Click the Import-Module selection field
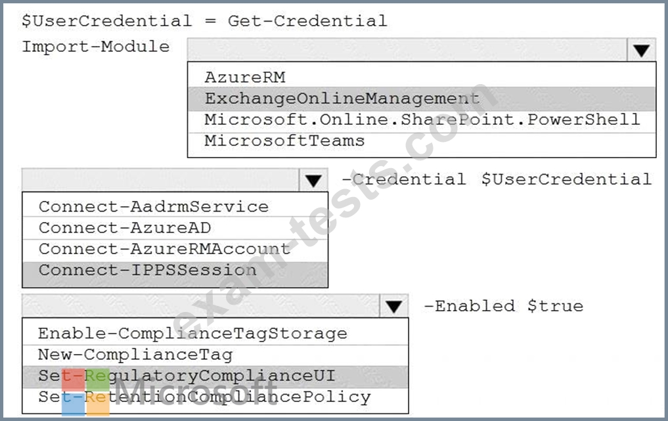Viewport: 668px width, 421px height. pos(407,50)
